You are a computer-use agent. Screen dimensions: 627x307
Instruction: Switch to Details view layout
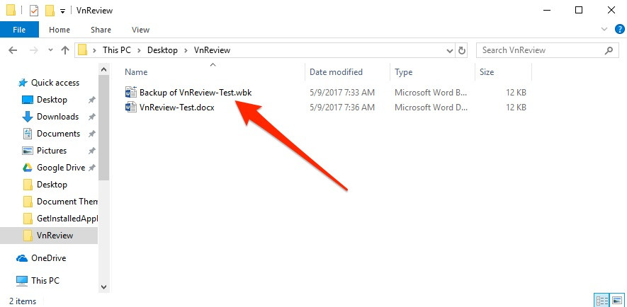pos(601,300)
